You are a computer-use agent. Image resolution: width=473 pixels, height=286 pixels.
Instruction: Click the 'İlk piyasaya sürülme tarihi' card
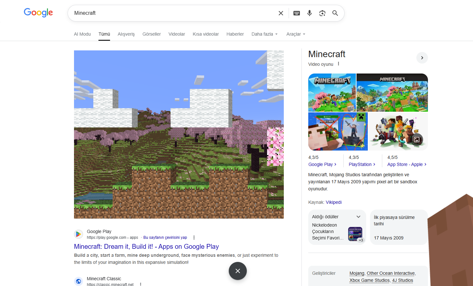(399, 227)
